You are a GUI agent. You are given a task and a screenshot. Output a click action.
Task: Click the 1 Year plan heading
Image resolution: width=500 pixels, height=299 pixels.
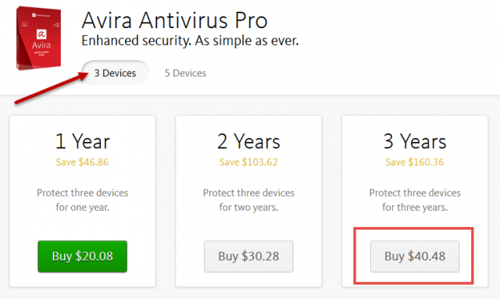click(83, 141)
